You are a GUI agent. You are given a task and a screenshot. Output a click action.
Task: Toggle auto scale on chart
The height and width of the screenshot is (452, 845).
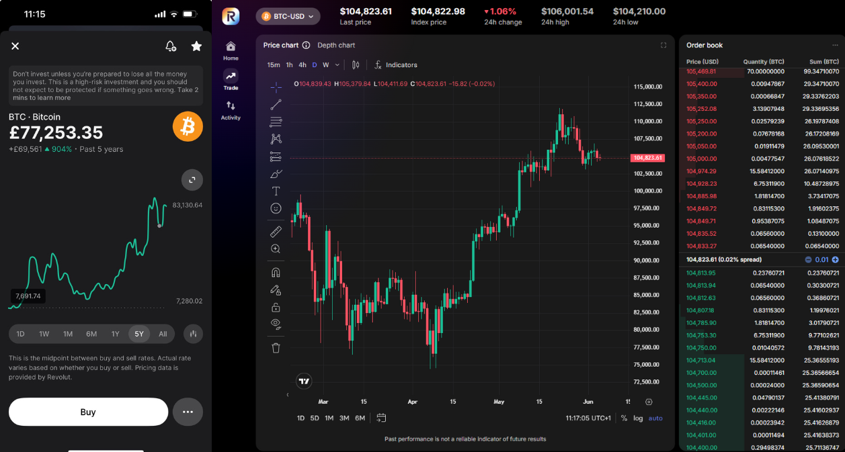(655, 418)
